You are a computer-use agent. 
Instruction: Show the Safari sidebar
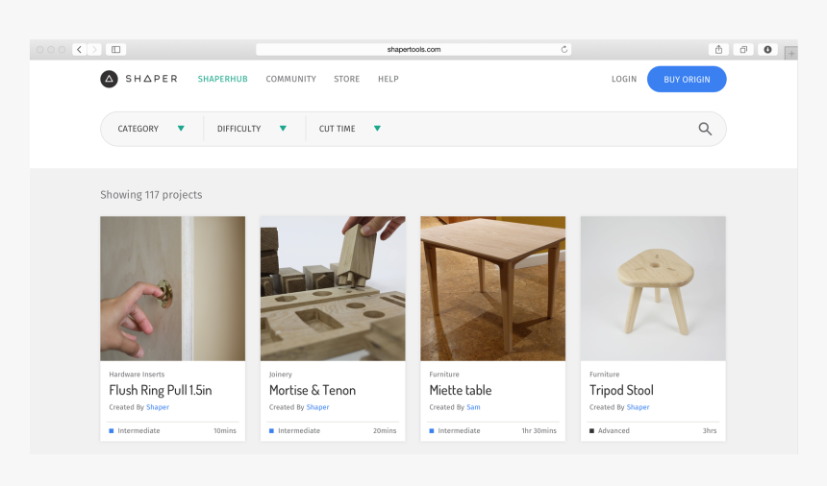pos(115,49)
